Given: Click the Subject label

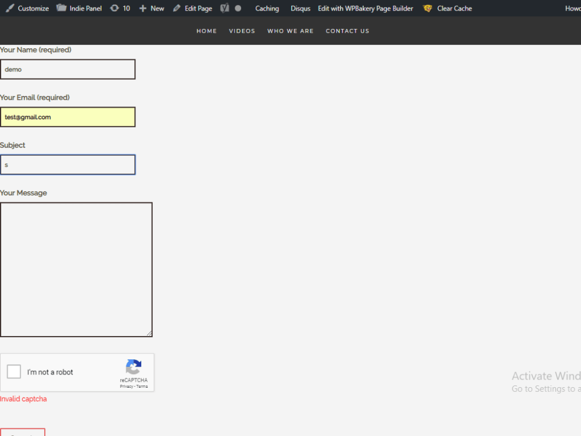Looking at the screenshot, I should coord(13,145).
